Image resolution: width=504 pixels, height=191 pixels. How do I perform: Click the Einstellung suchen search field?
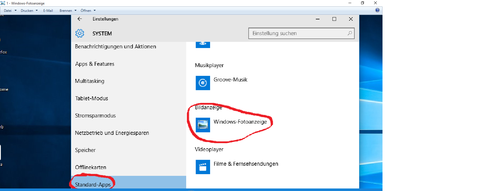(301, 33)
